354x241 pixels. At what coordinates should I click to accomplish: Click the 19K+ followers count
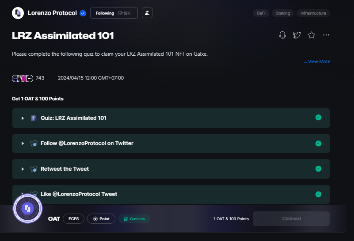126,13
